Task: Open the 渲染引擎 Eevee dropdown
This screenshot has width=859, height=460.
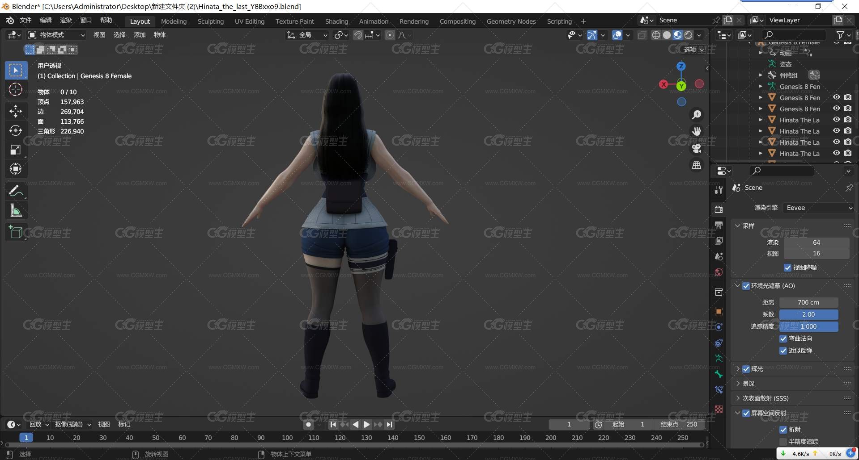Action: tap(819, 208)
